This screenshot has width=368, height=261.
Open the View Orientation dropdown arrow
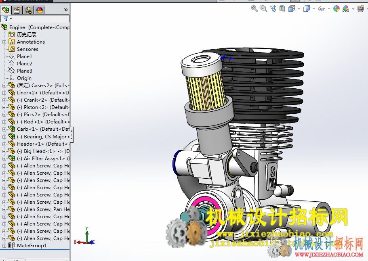coord(299,9)
